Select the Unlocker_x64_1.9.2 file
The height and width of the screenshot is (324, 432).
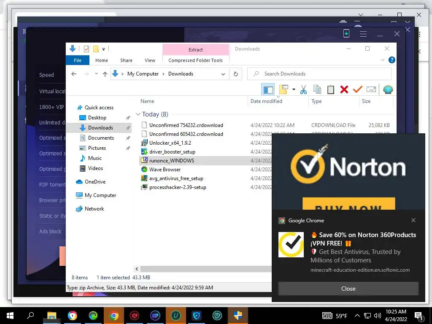(170, 143)
